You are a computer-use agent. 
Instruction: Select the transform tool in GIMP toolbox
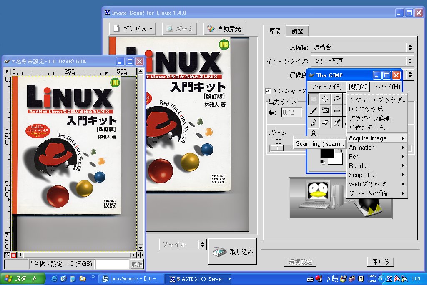(x=325, y=110)
